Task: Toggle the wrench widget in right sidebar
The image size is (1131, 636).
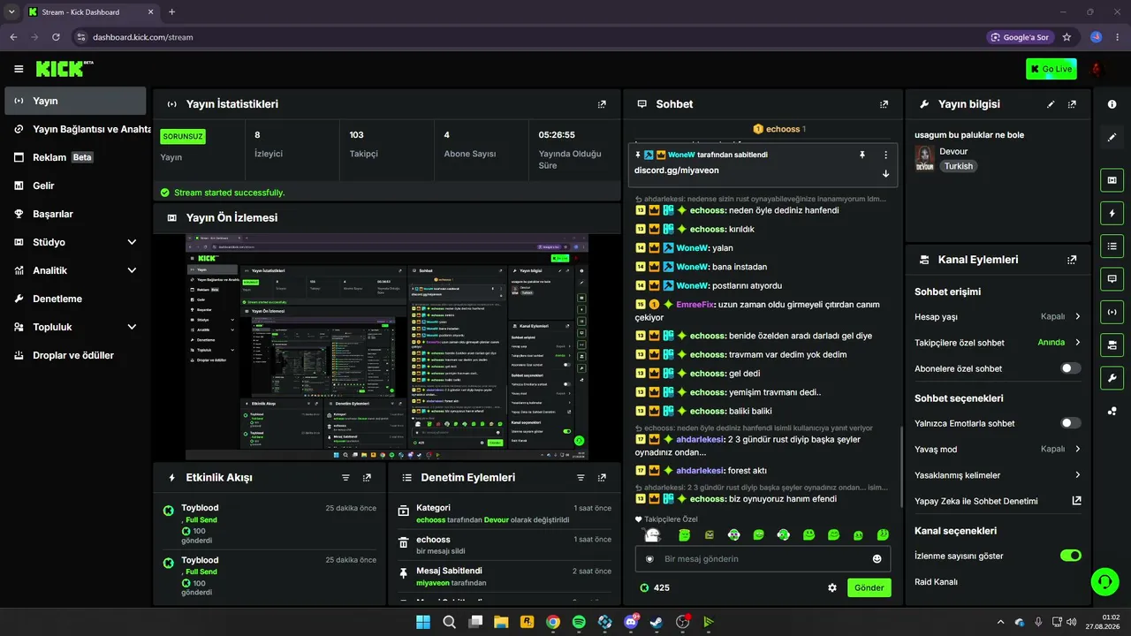Action: (1112, 378)
